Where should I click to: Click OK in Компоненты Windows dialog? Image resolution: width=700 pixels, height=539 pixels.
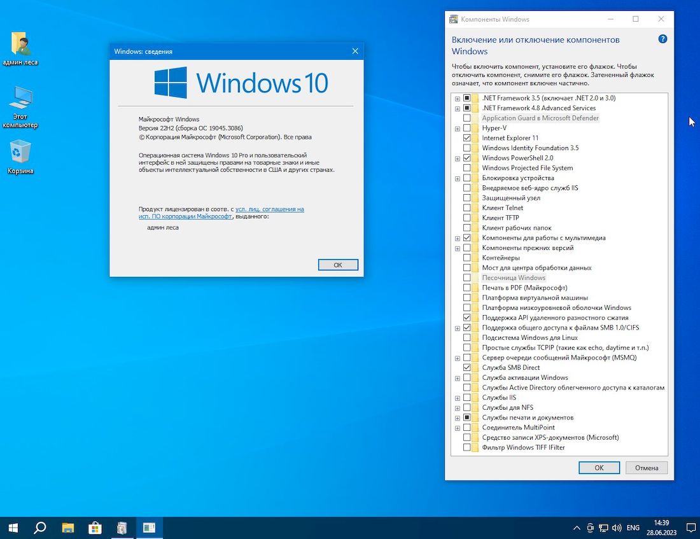click(599, 468)
